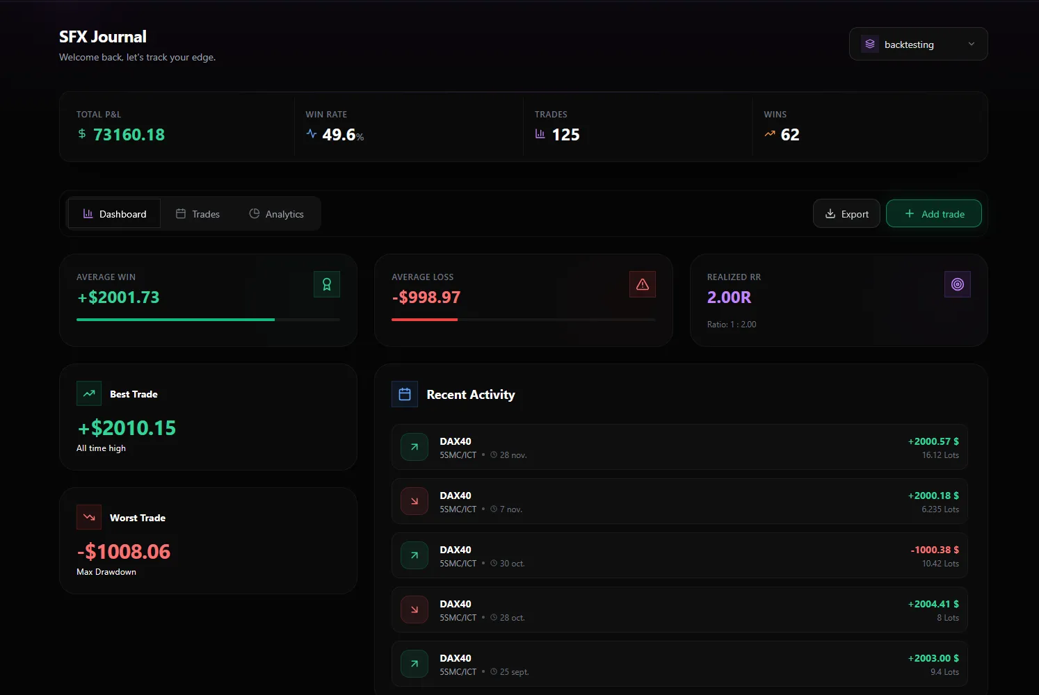
Task: Click the green Average Win progress bar
Action: (x=175, y=320)
